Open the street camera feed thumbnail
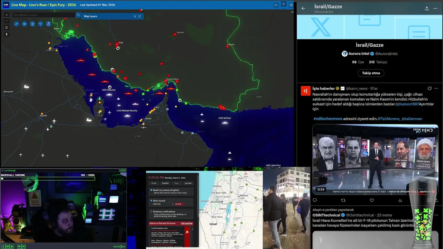 point(286,207)
